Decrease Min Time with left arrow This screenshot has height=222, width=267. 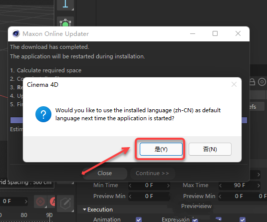point(130,185)
